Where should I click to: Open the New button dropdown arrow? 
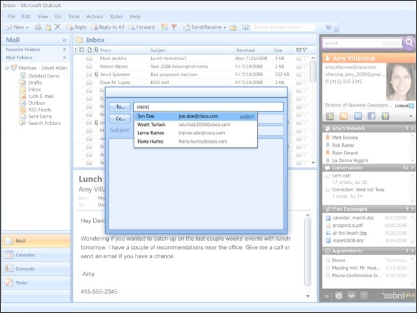pos(27,27)
